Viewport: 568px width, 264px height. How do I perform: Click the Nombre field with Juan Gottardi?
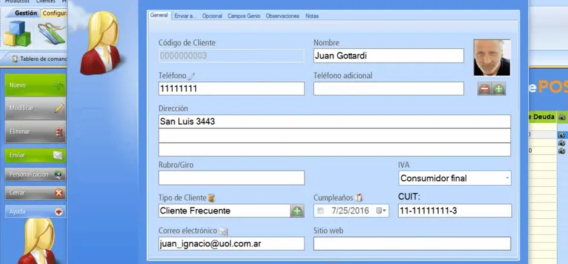389,55
